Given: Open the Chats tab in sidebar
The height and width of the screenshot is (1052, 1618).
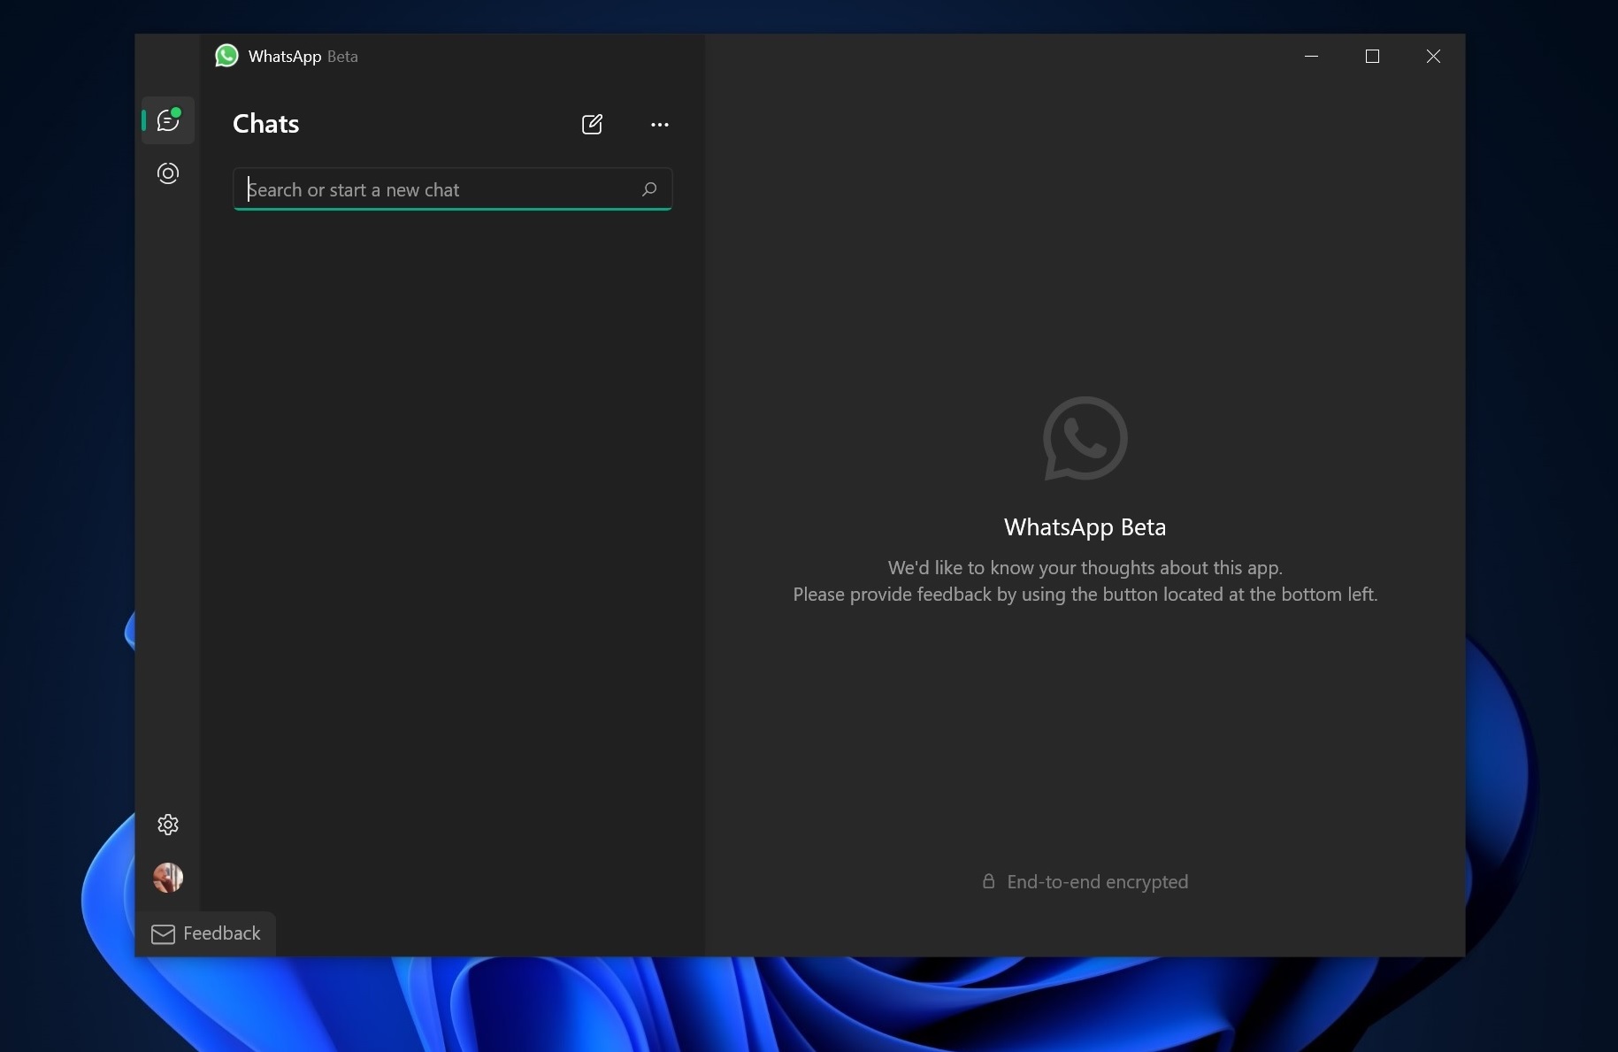Looking at the screenshot, I should click(168, 120).
